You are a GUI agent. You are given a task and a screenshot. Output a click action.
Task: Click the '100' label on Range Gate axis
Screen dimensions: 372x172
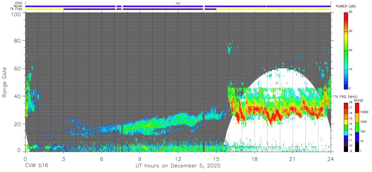click(x=16, y=14)
